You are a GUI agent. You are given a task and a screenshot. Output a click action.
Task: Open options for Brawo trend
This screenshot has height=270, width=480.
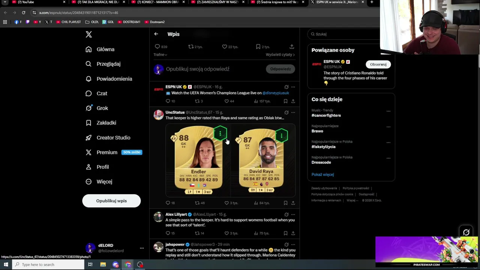pyautogui.click(x=388, y=127)
